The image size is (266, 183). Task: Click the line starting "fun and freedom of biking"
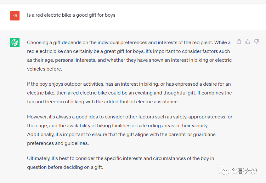pos(103,102)
